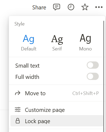Open the page comments icon
This screenshot has width=106, height=132.
pos(56,7)
